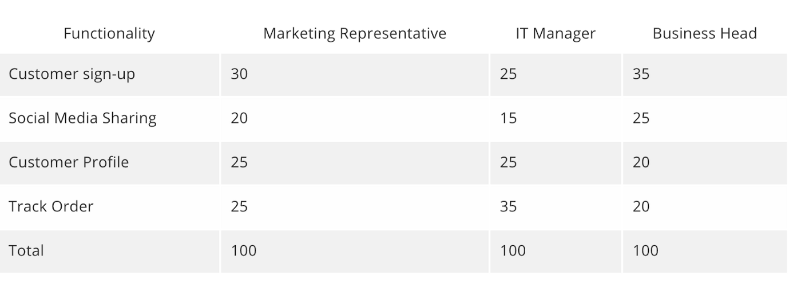The image size is (801, 284).
Task: Select the Customer sign-up row label
Action: click(x=72, y=74)
